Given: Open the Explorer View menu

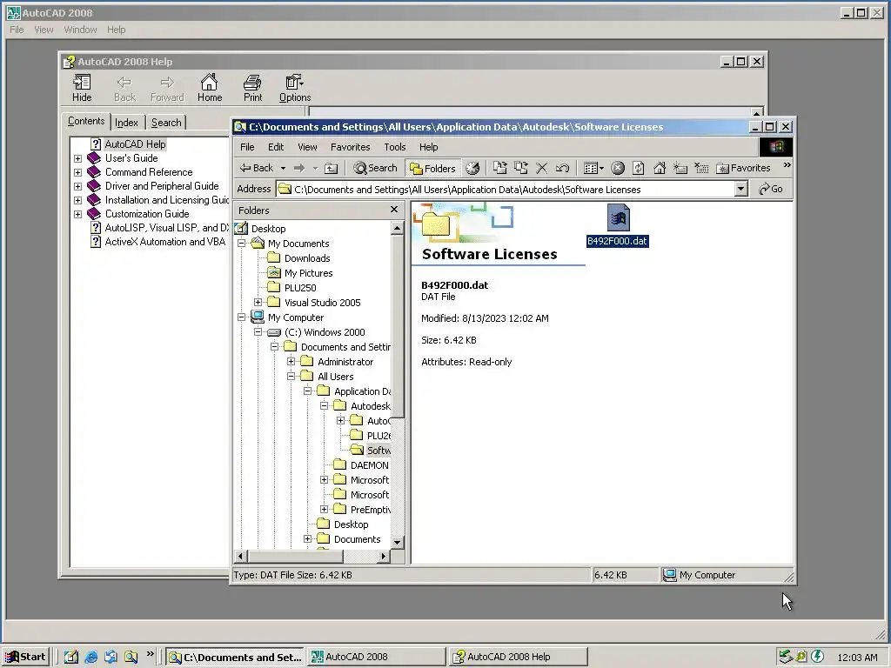Looking at the screenshot, I should [307, 147].
